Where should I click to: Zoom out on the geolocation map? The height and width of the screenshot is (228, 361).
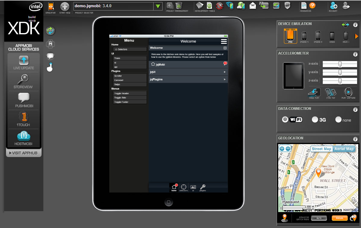(x=288, y=149)
